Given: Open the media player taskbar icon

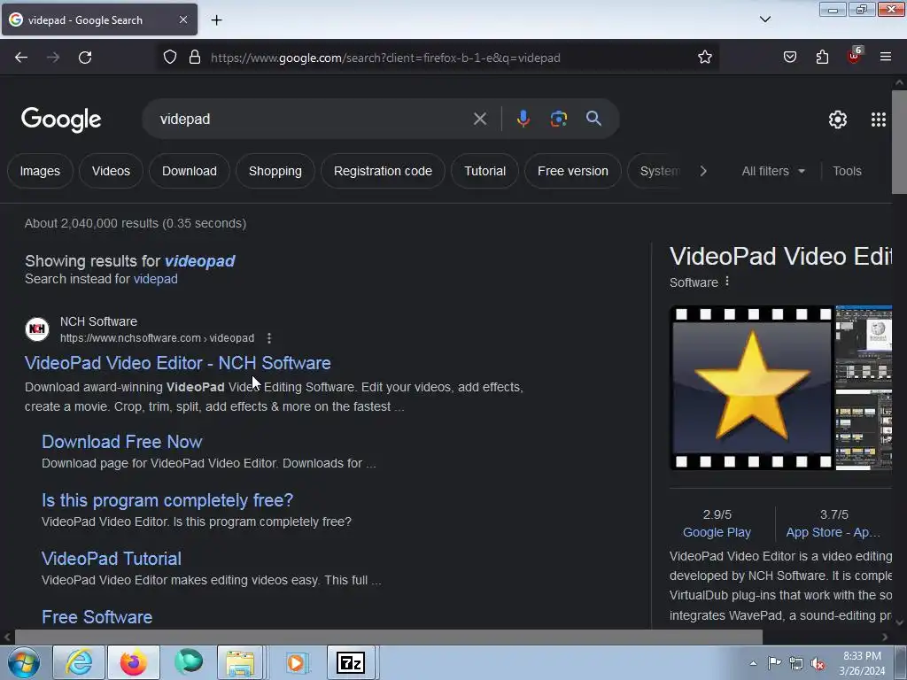Looking at the screenshot, I should coord(297,662).
